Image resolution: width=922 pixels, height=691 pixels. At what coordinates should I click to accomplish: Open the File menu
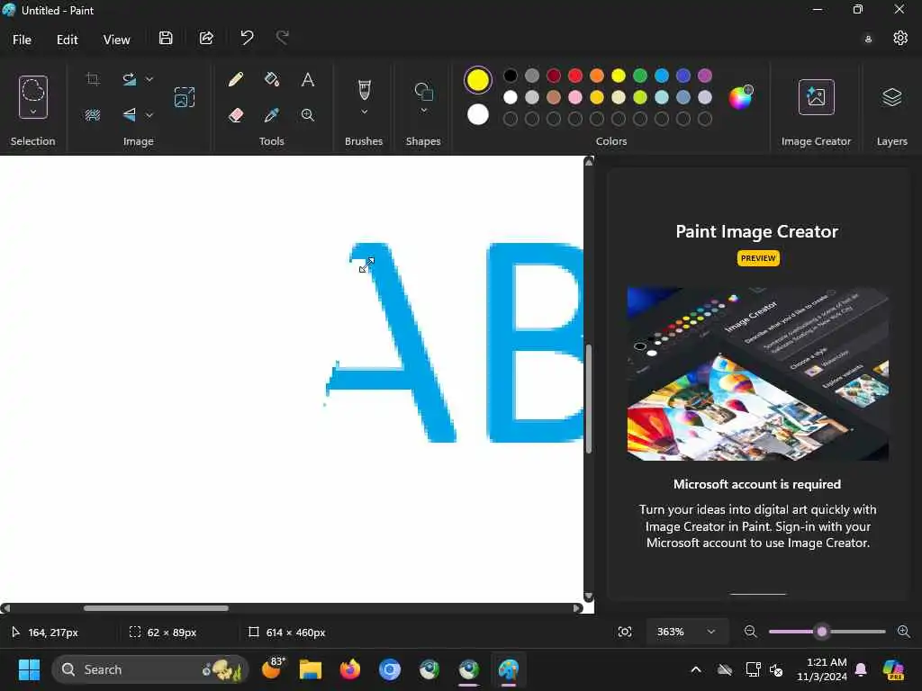click(22, 40)
